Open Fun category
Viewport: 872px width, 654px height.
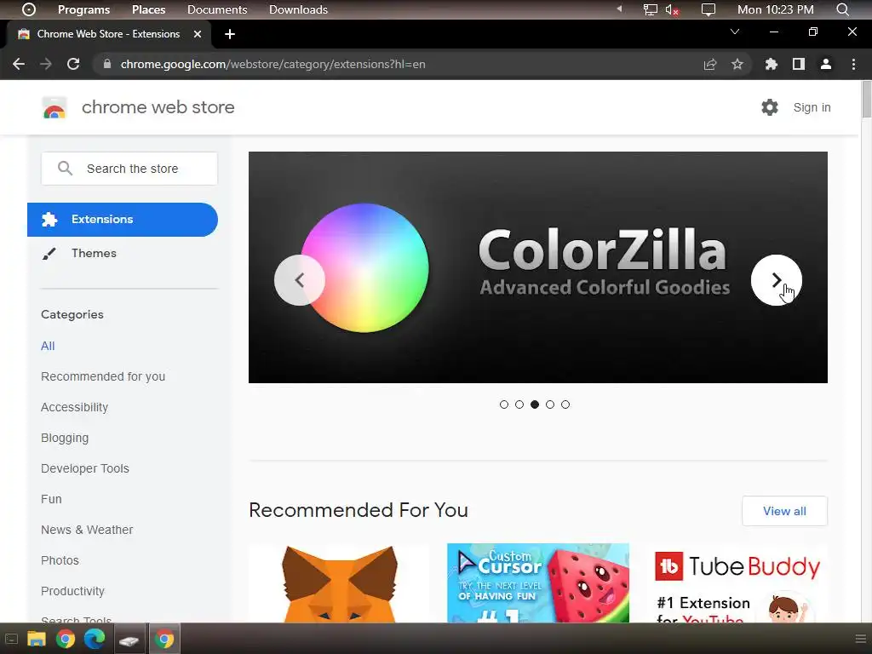[51, 499]
